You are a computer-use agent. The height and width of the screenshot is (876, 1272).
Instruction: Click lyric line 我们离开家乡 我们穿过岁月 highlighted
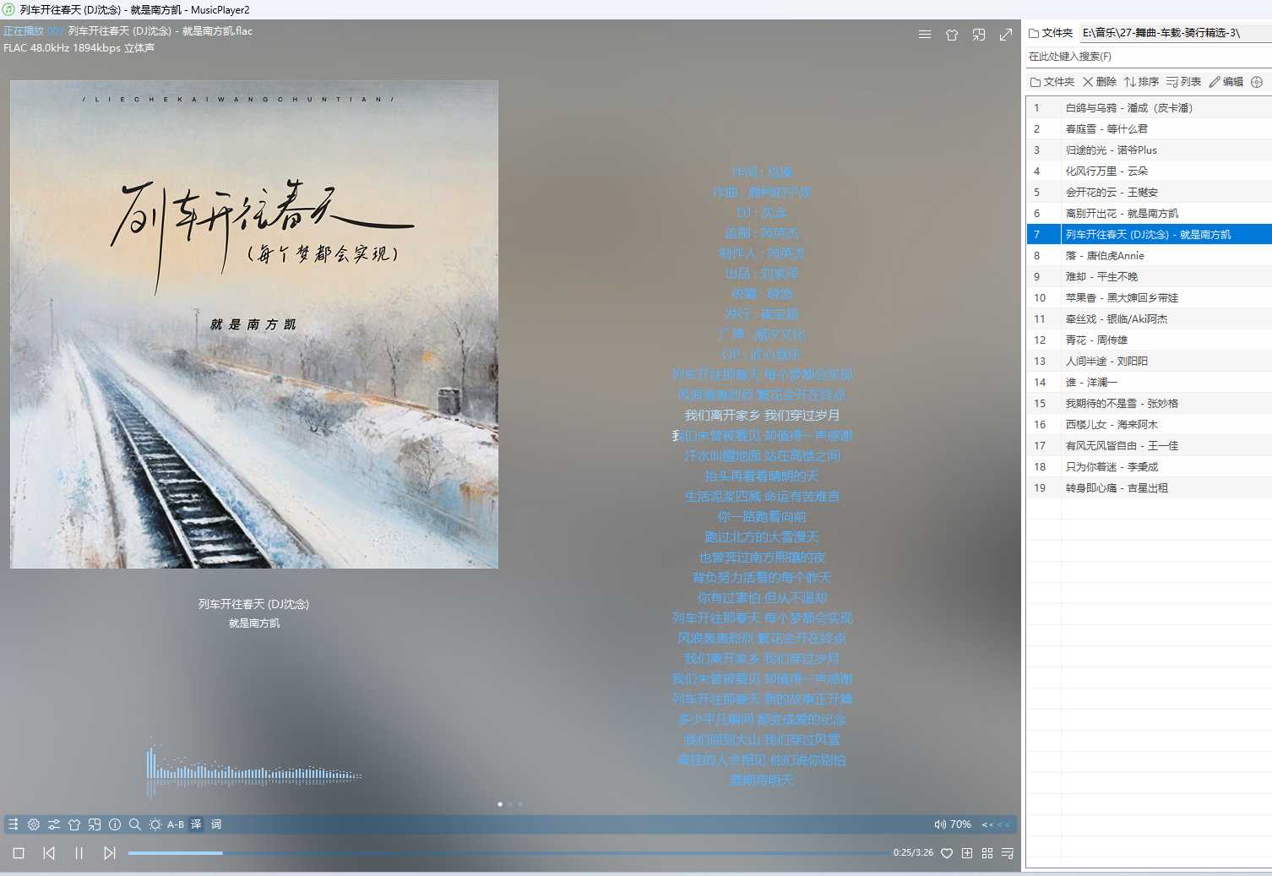coord(762,416)
